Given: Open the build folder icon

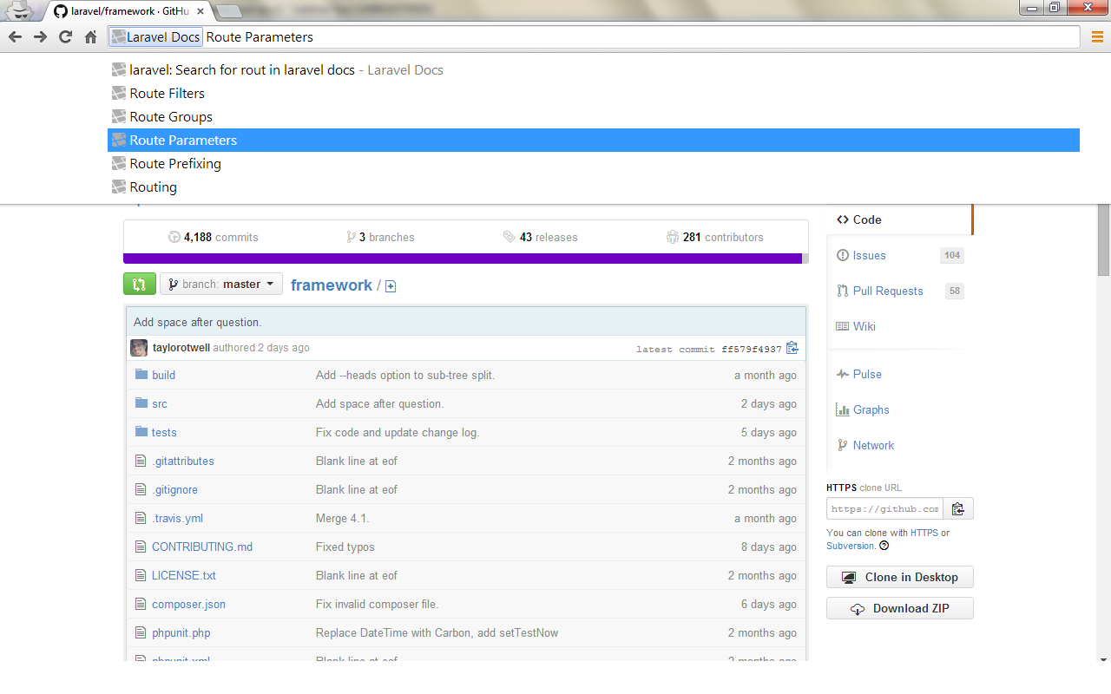Looking at the screenshot, I should (x=141, y=375).
